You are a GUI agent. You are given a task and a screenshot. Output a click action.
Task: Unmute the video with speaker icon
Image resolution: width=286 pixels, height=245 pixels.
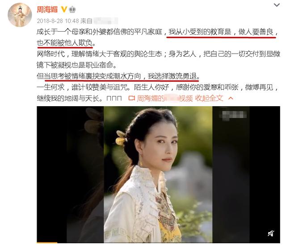pos(271,233)
